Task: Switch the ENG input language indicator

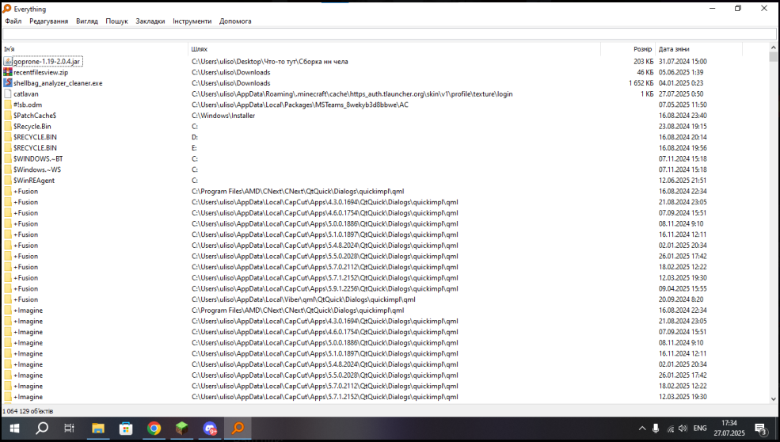Action: point(700,429)
